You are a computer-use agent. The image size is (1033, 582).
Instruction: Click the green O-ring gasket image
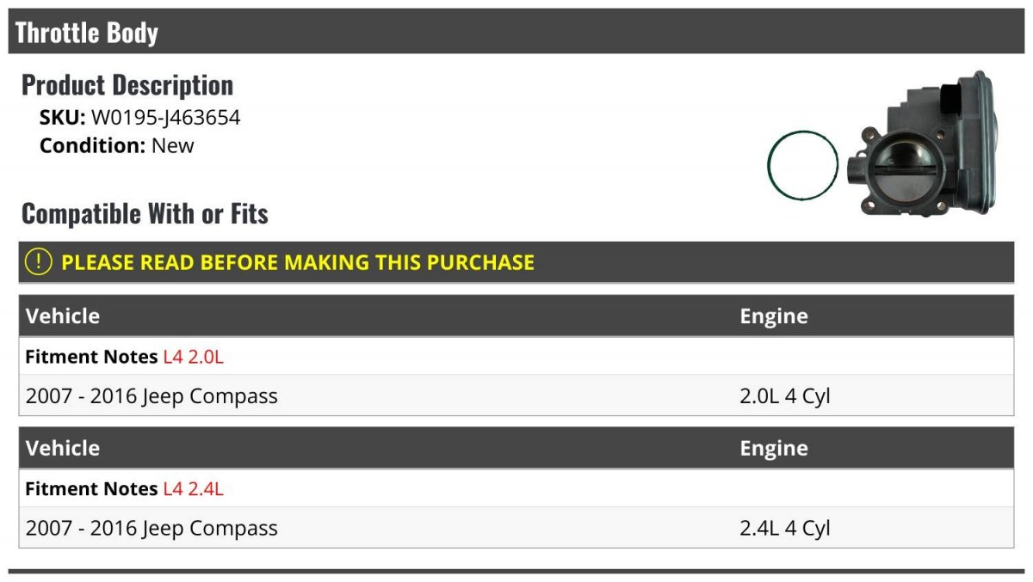click(802, 167)
